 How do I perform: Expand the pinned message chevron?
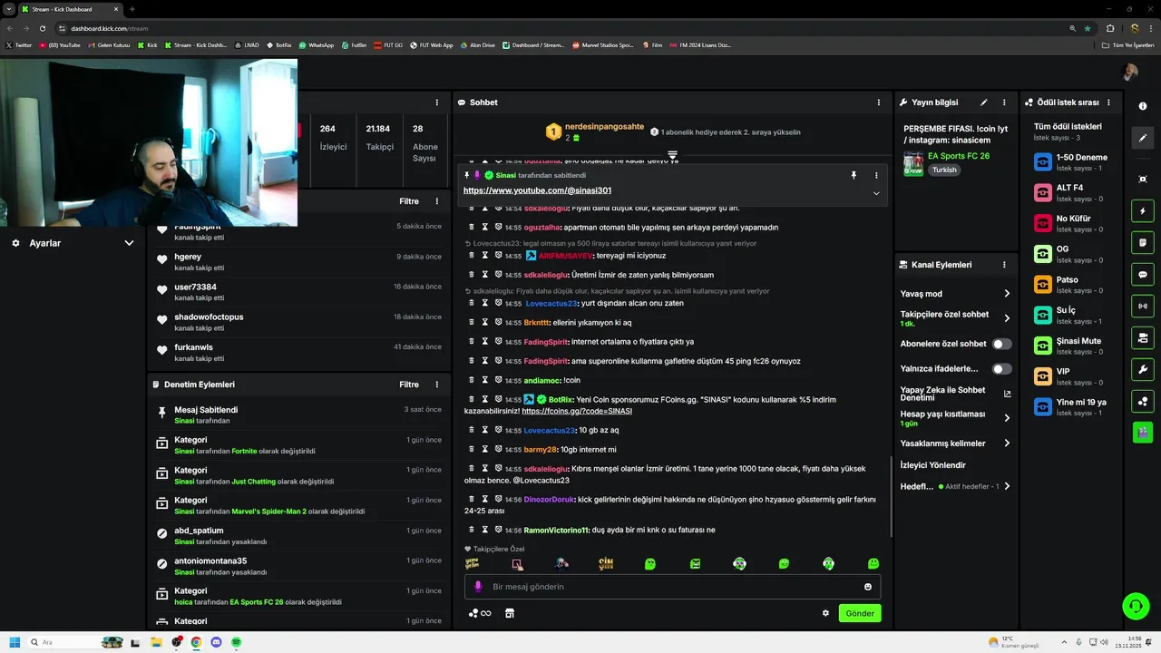point(876,193)
